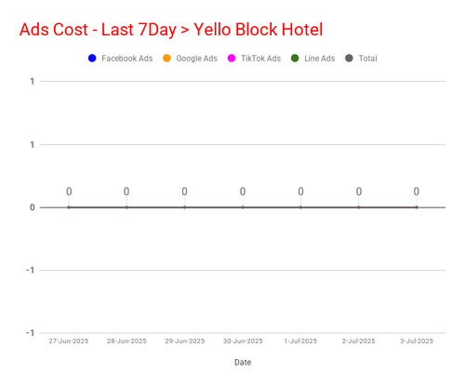The height and width of the screenshot is (386, 465).
Task: Click the data point for 2-Jul-2025
Action: pyautogui.click(x=359, y=207)
